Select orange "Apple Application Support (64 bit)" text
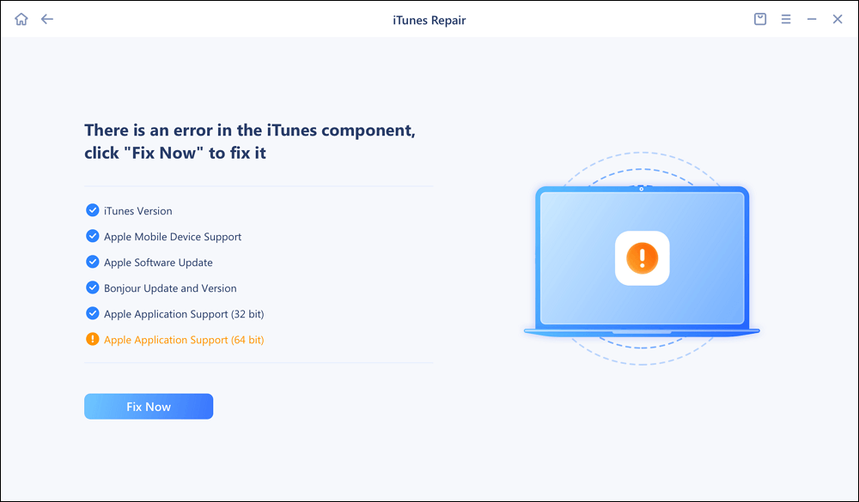Screen dimensions: 859x502 click(x=184, y=340)
